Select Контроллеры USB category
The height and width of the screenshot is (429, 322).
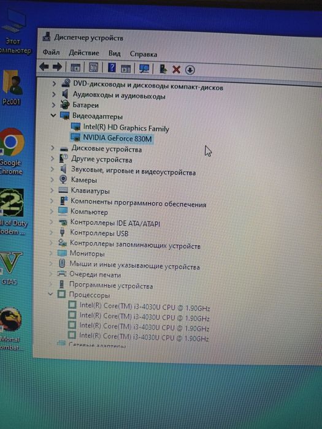[99, 233]
